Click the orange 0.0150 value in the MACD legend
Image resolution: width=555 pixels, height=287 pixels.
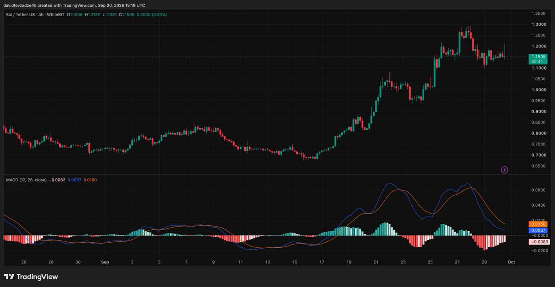pyautogui.click(x=90, y=180)
